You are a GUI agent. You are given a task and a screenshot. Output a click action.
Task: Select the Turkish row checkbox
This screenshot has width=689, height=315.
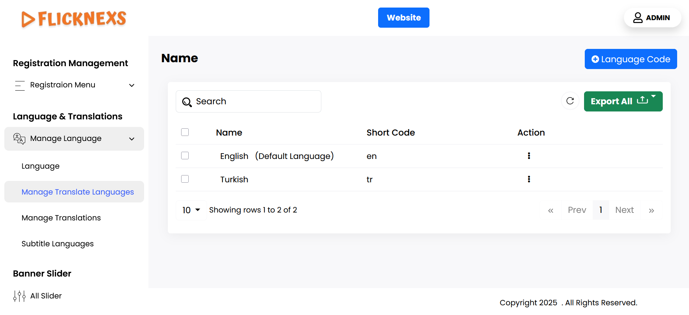tap(185, 179)
